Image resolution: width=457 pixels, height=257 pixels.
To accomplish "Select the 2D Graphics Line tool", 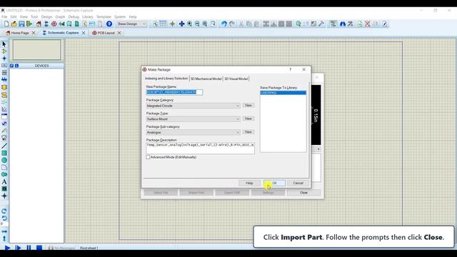I will click(x=4, y=146).
